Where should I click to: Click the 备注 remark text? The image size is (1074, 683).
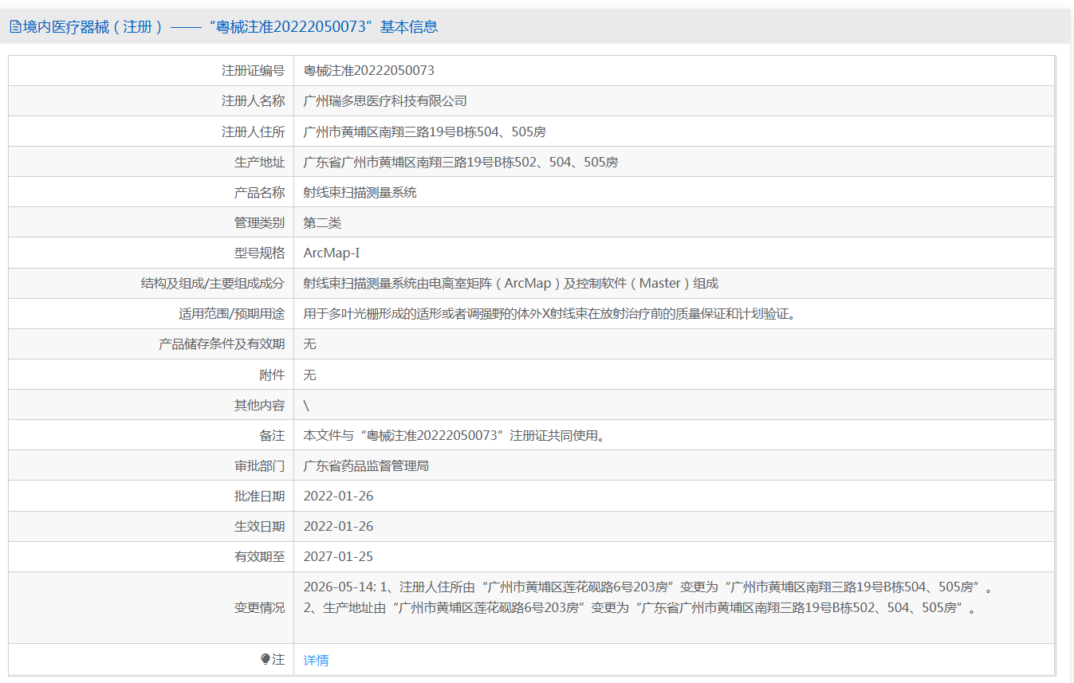(x=459, y=435)
